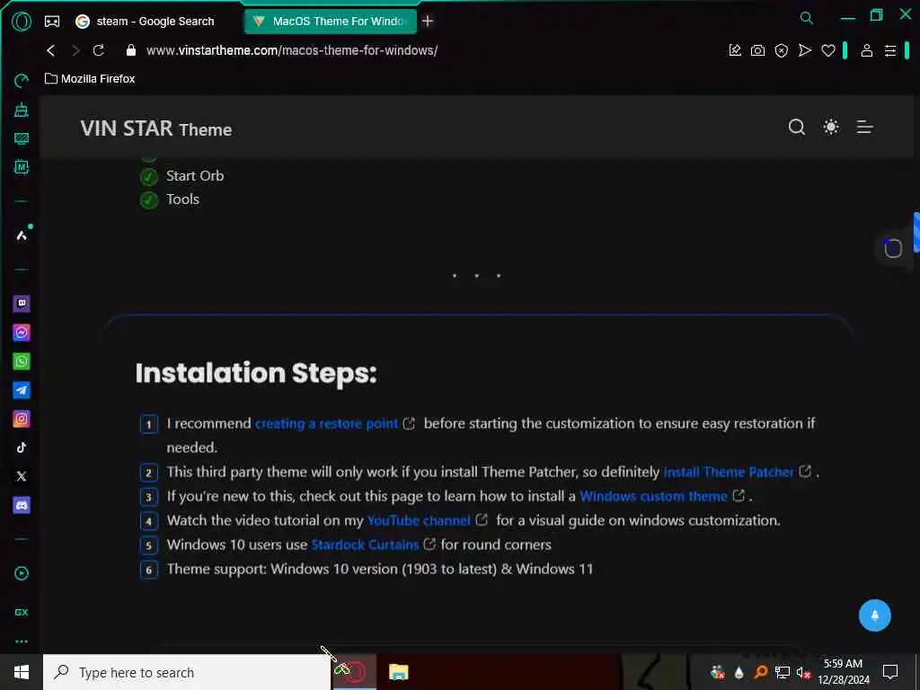Click the page scrollbar thumb
Image resolution: width=920 pixels, height=690 pixels.
tap(916, 233)
